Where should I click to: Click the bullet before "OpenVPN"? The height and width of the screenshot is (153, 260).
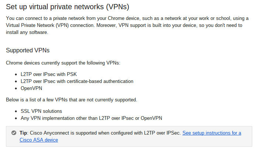tap(16, 89)
